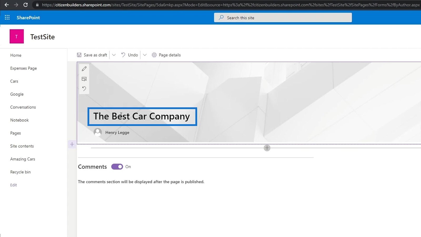The image size is (421, 237).
Task: Click the Save as draft button
Action: [x=92, y=55]
